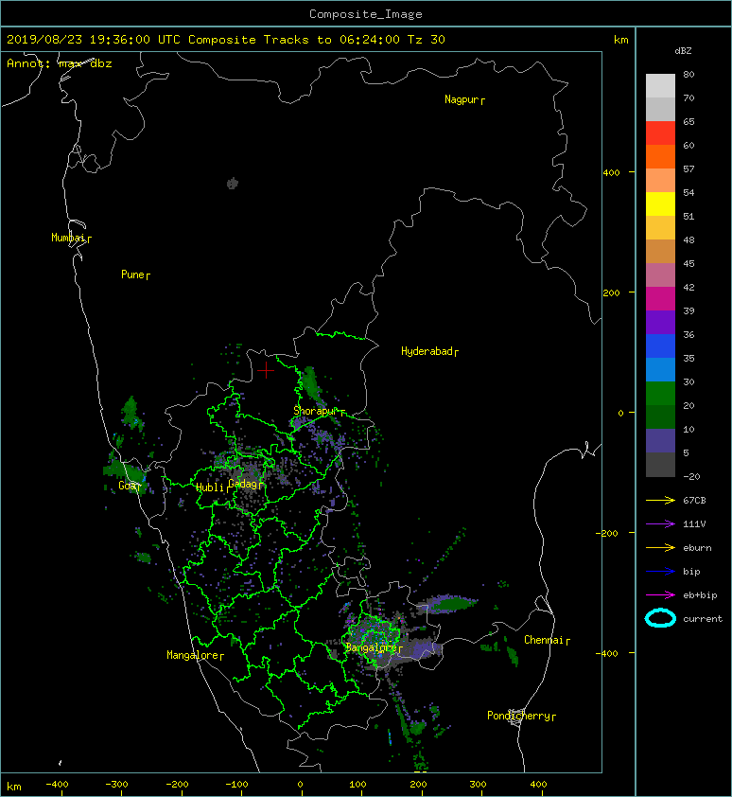This screenshot has height=797, width=732.
Task: Click the slate 10 dBZ legend swatch
Action: pyautogui.click(x=660, y=440)
